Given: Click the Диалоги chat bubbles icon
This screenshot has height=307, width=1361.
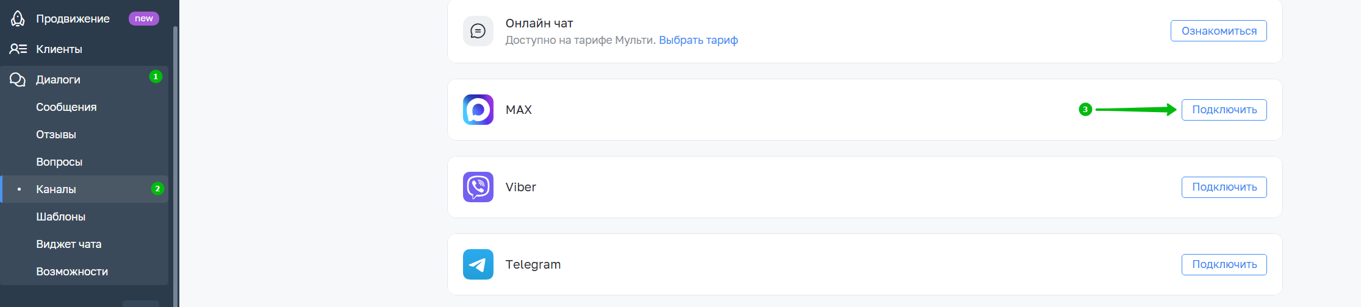Looking at the screenshot, I should (x=18, y=80).
